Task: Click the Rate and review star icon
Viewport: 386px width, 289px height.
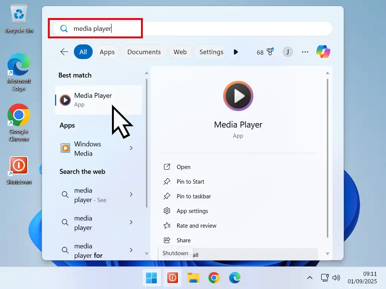Action: pyautogui.click(x=167, y=226)
